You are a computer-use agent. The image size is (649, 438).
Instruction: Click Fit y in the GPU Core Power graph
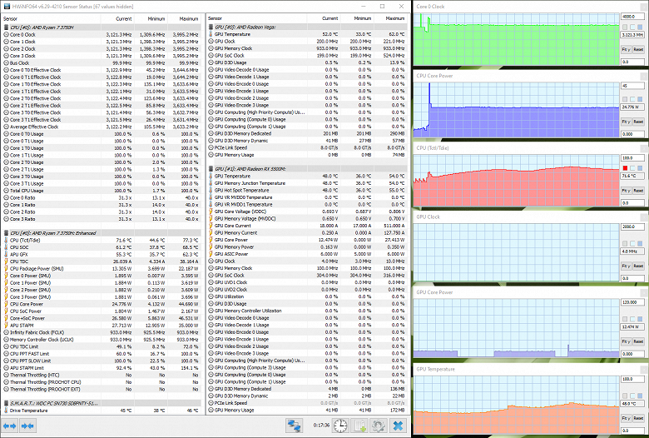coord(626,341)
